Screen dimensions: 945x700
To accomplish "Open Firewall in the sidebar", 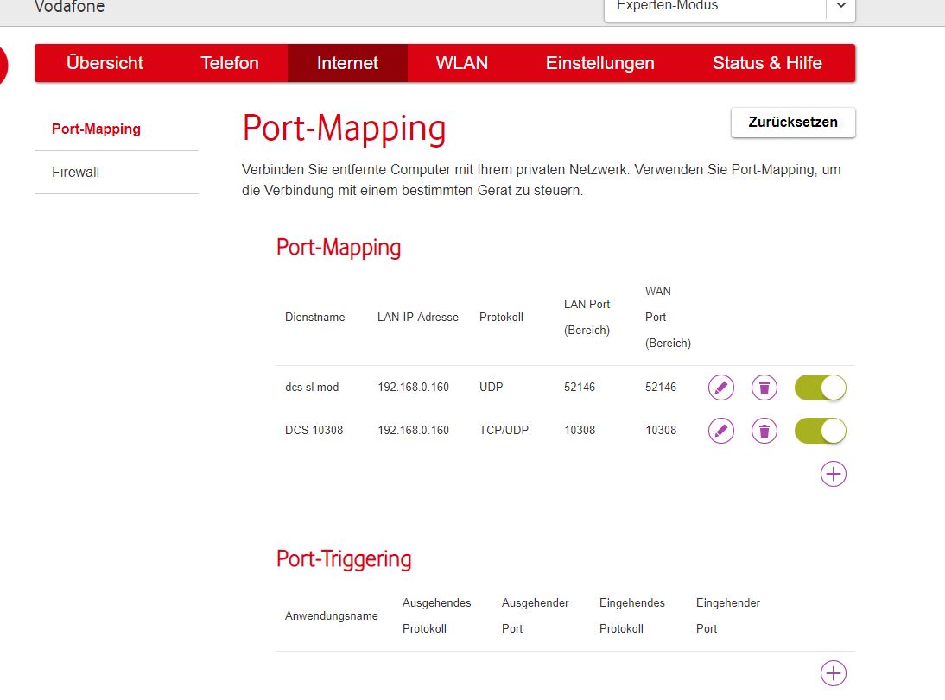I will pyautogui.click(x=76, y=173).
